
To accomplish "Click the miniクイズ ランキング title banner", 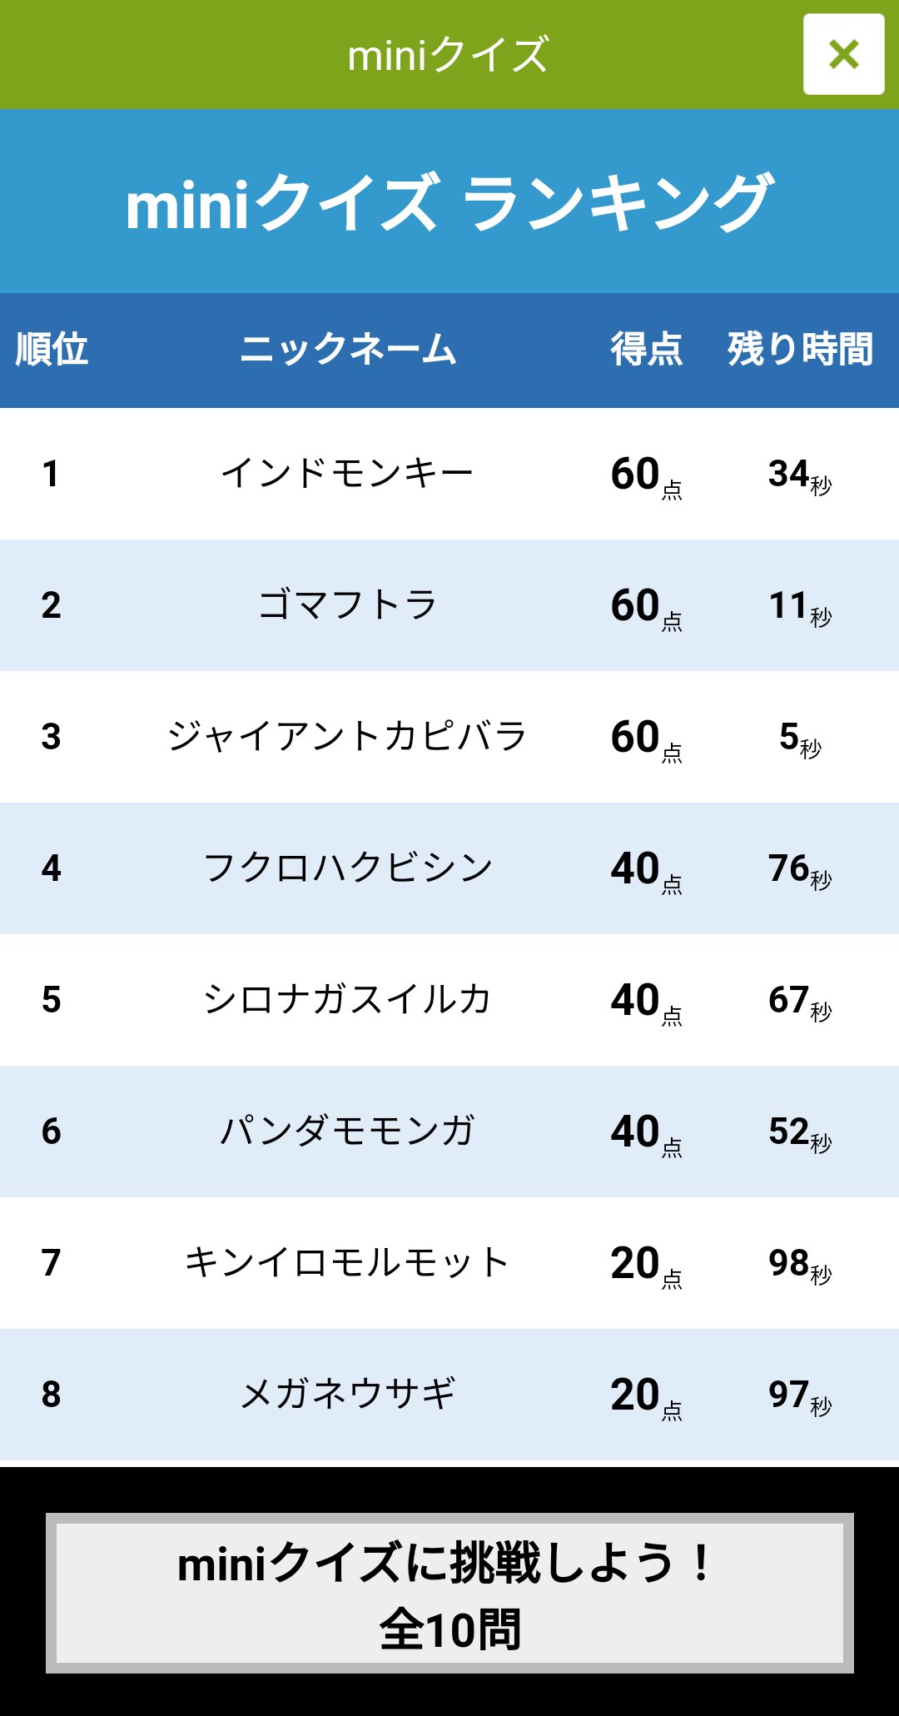I will point(449,201).
